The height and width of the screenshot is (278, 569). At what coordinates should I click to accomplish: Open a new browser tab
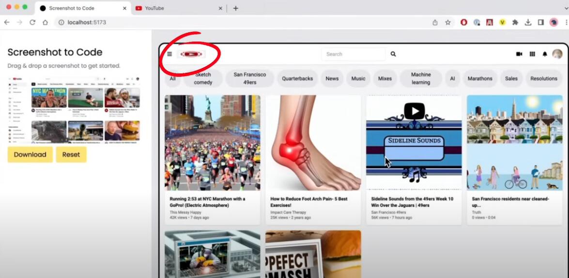pos(236,8)
